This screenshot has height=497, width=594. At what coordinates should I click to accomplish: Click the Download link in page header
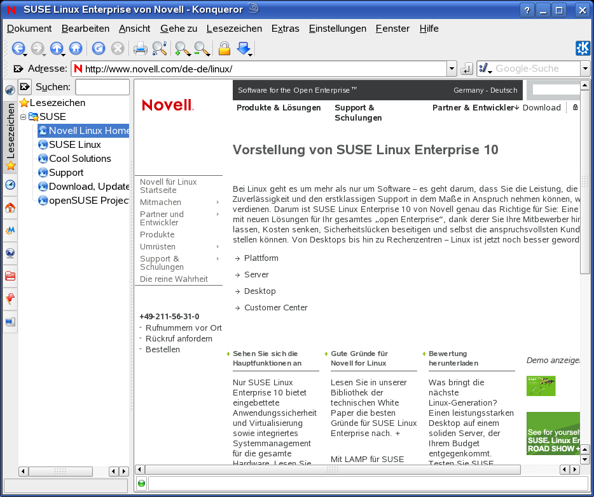(541, 108)
